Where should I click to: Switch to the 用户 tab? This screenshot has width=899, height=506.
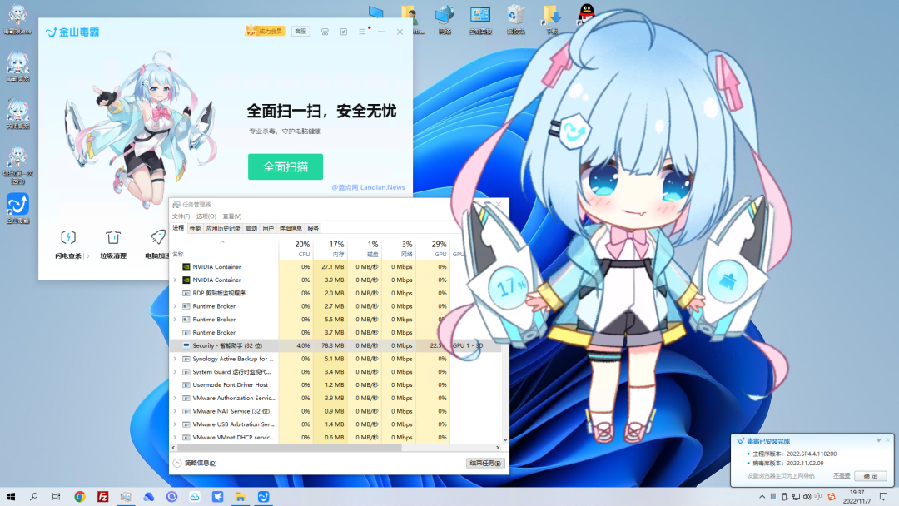[x=268, y=229]
